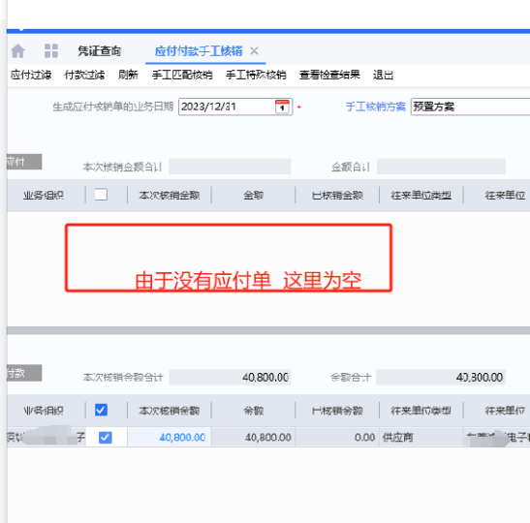Select the 应付付款手工核销 tab
Screen dimensions: 530x523
(x=199, y=51)
